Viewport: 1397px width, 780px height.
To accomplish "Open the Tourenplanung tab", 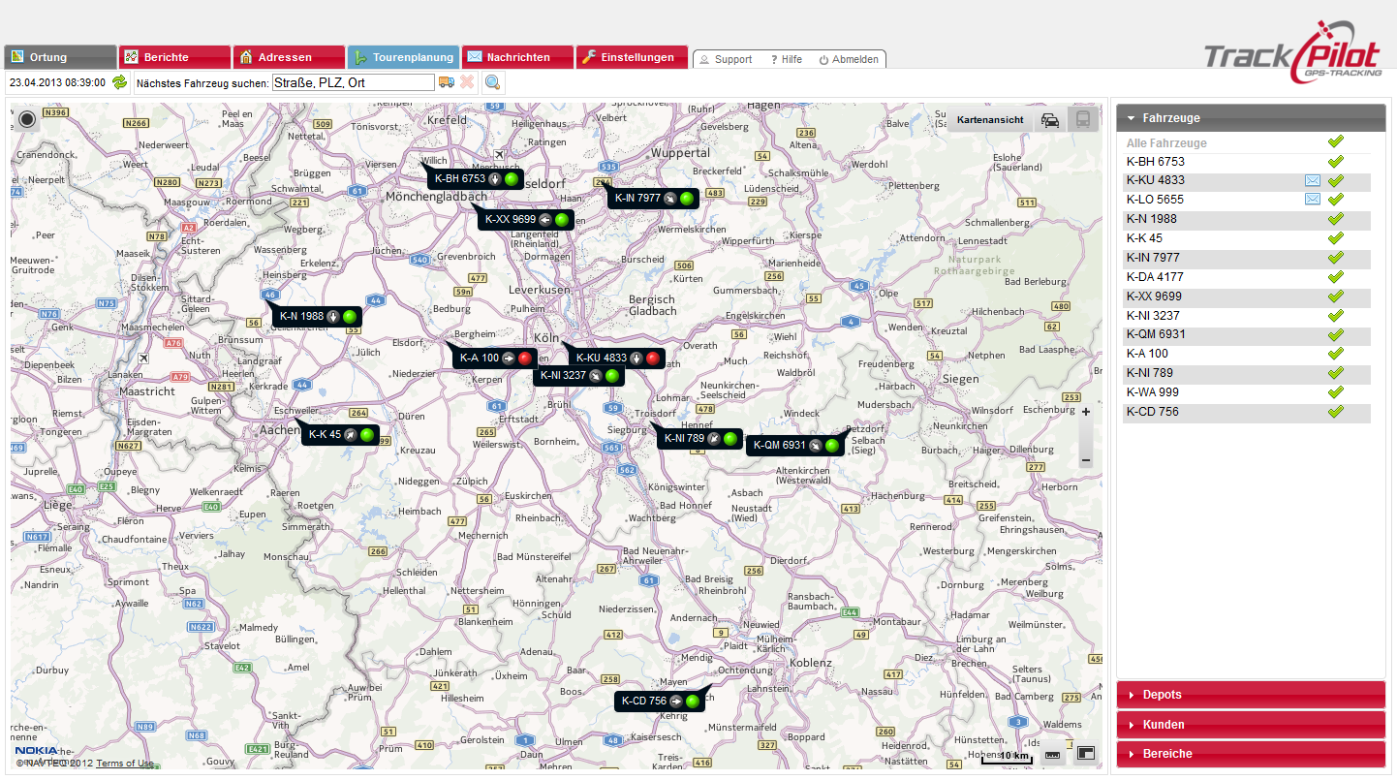I will pos(403,57).
